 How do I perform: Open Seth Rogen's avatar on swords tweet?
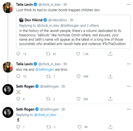point(8,90)
